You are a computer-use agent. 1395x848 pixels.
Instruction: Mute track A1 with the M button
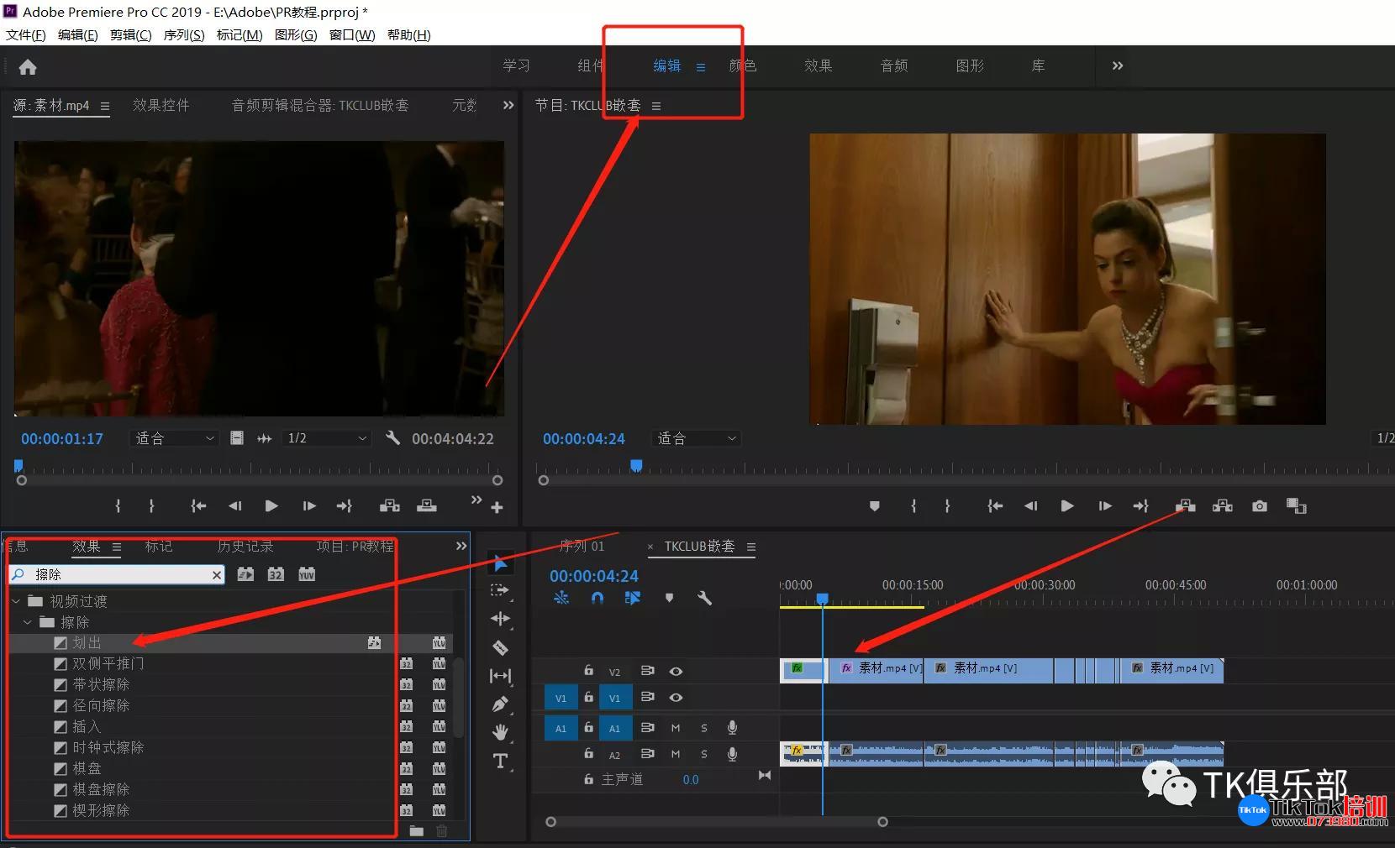click(x=676, y=728)
